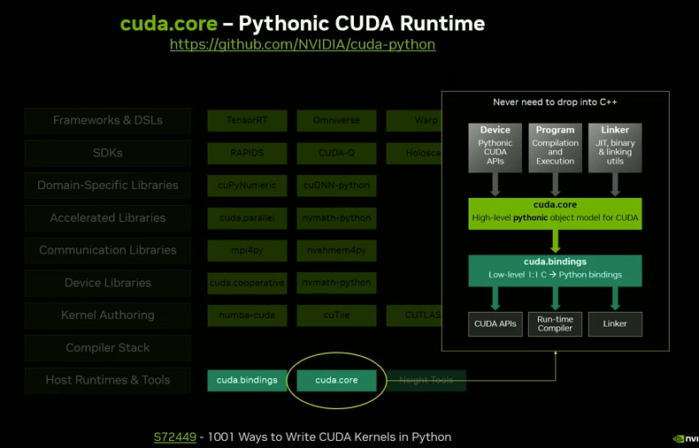Click the NVIDIA logo in bottom corner

coord(687,439)
